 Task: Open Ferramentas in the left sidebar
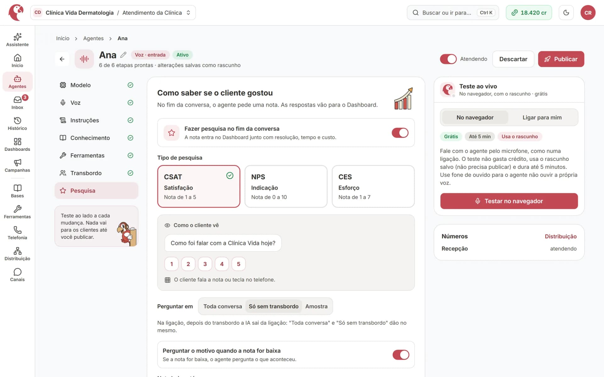17,212
